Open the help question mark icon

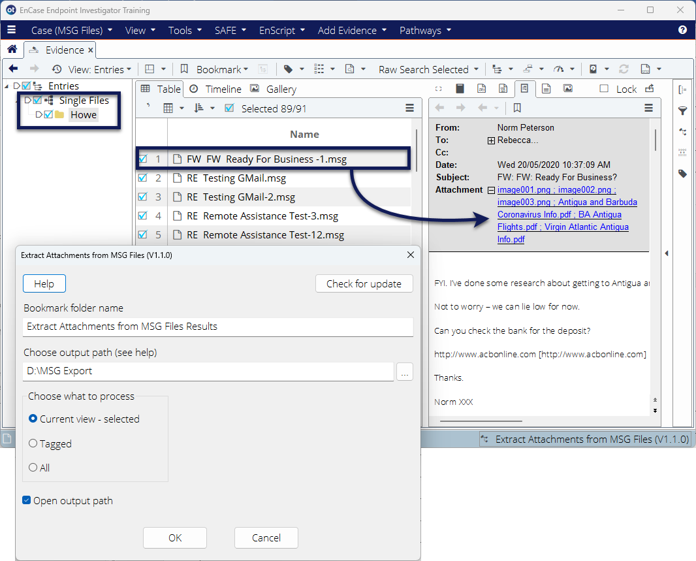pos(683,30)
